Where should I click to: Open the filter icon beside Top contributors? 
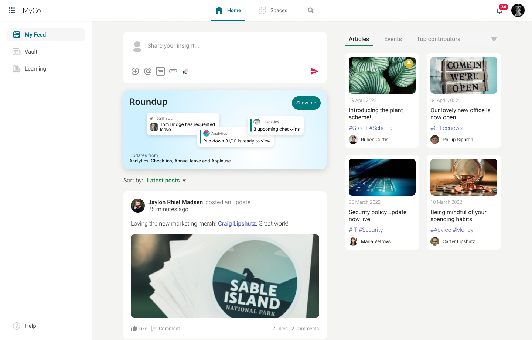(x=494, y=38)
